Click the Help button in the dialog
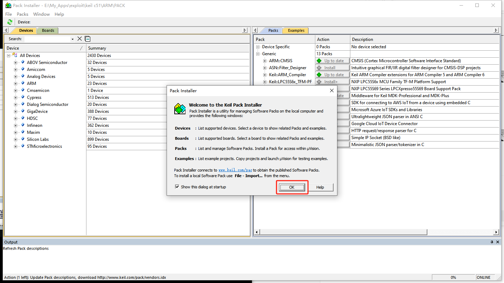This screenshot has width=504, height=283. pyautogui.click(x=320, y=187)
